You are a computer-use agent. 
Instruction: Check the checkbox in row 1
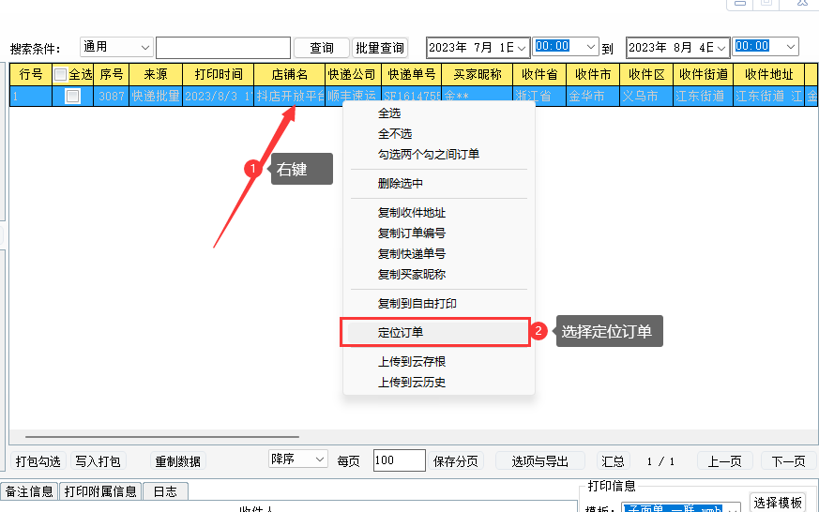(x=72, y=96)
